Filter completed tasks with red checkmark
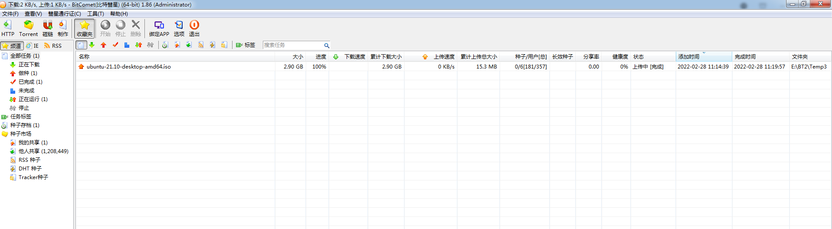 pyautogui.click(x=115, y=45)
